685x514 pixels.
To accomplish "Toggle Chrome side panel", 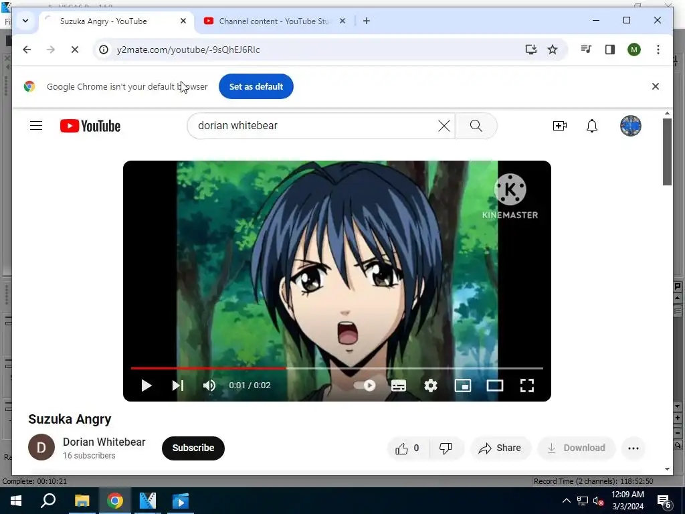I will click(x=610, y=50).
